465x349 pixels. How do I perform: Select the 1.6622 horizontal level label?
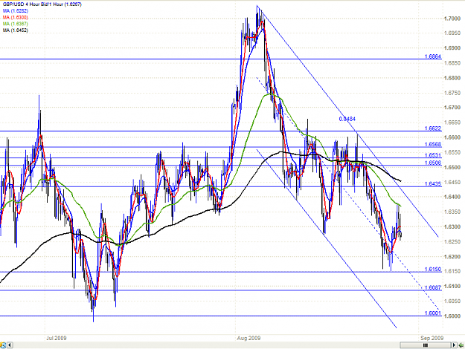[433, 128]
